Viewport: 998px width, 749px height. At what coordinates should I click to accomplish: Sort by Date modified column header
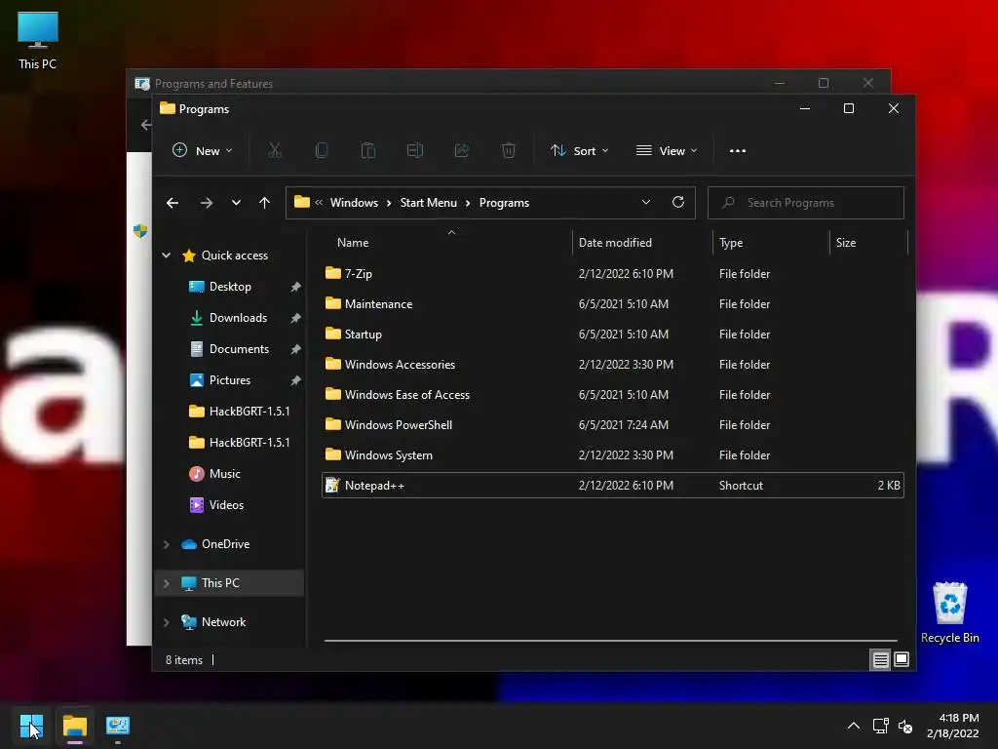pos(642,243)
